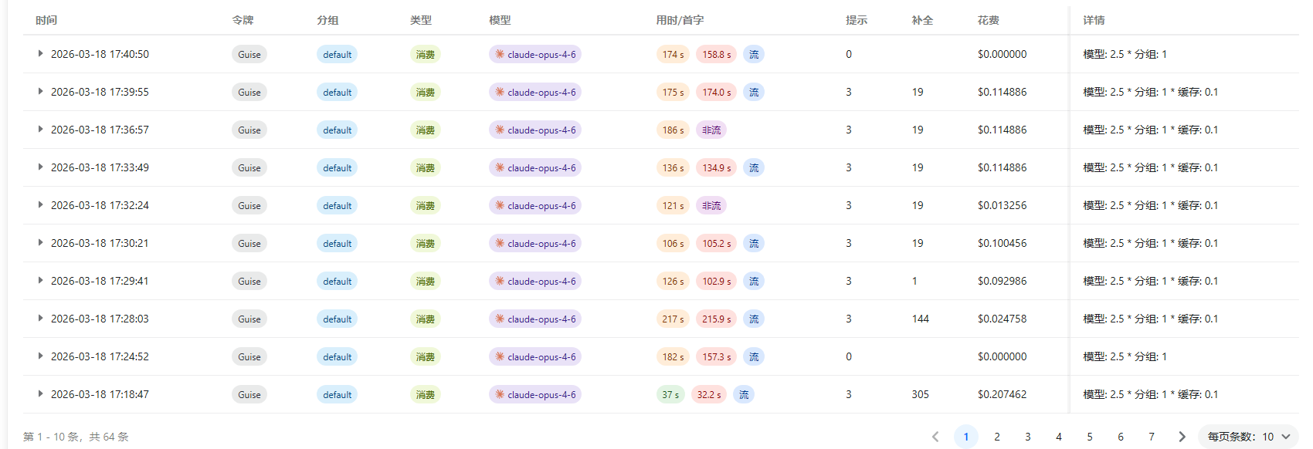This screenshot has height=449, width=1313.
Task: Expand the 17:28:03 log row arrow
Action: pyautogui.click(x=40, y=319)
